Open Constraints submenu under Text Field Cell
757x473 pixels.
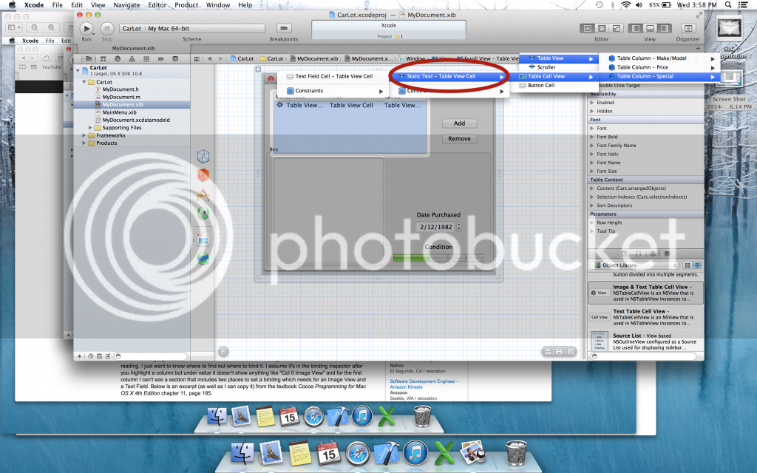coord(335,91)
